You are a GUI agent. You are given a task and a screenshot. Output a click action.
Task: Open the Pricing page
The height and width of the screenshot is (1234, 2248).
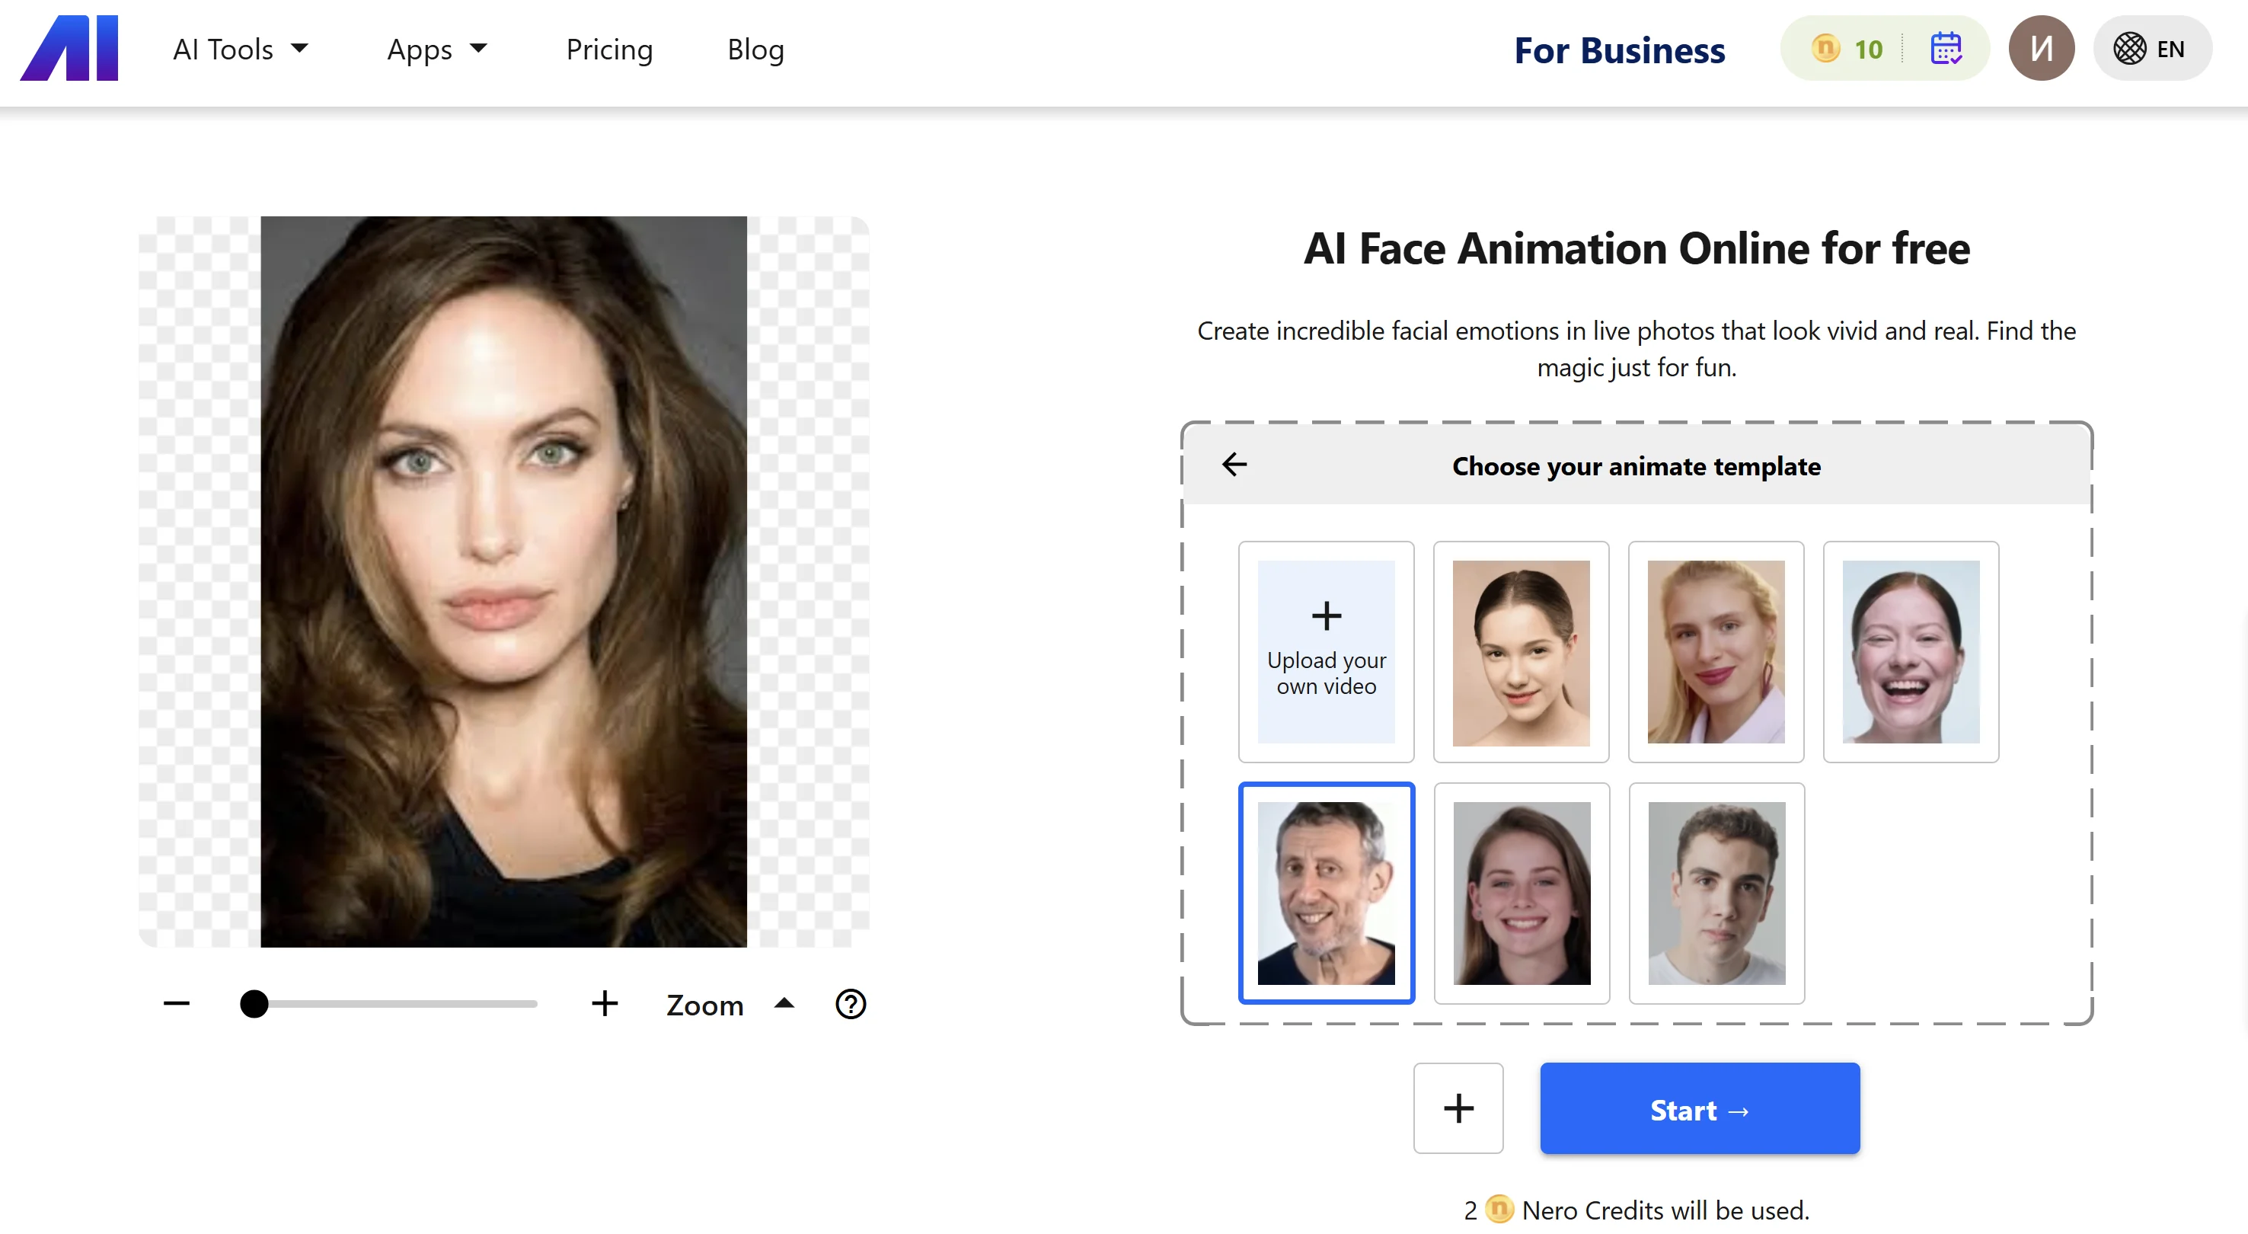click(x=609, y=49)
